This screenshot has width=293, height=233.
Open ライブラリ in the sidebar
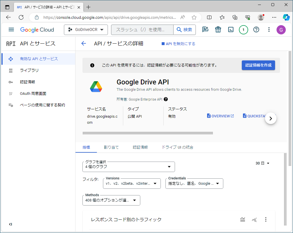pyautogui.click(x=38, y=70)
